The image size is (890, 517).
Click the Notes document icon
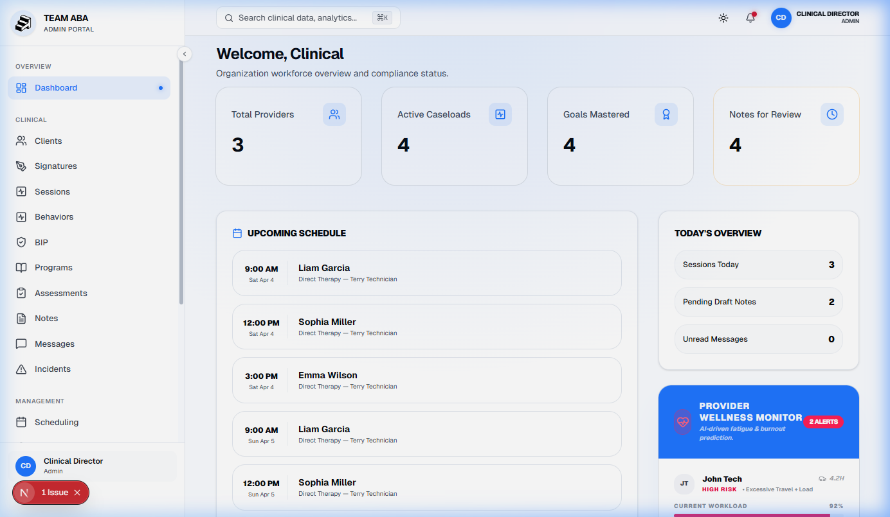(x=21, y=318)
